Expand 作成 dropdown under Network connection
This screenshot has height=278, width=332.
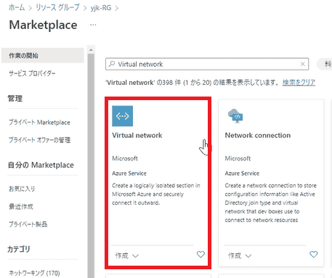(x=240, y=255)
